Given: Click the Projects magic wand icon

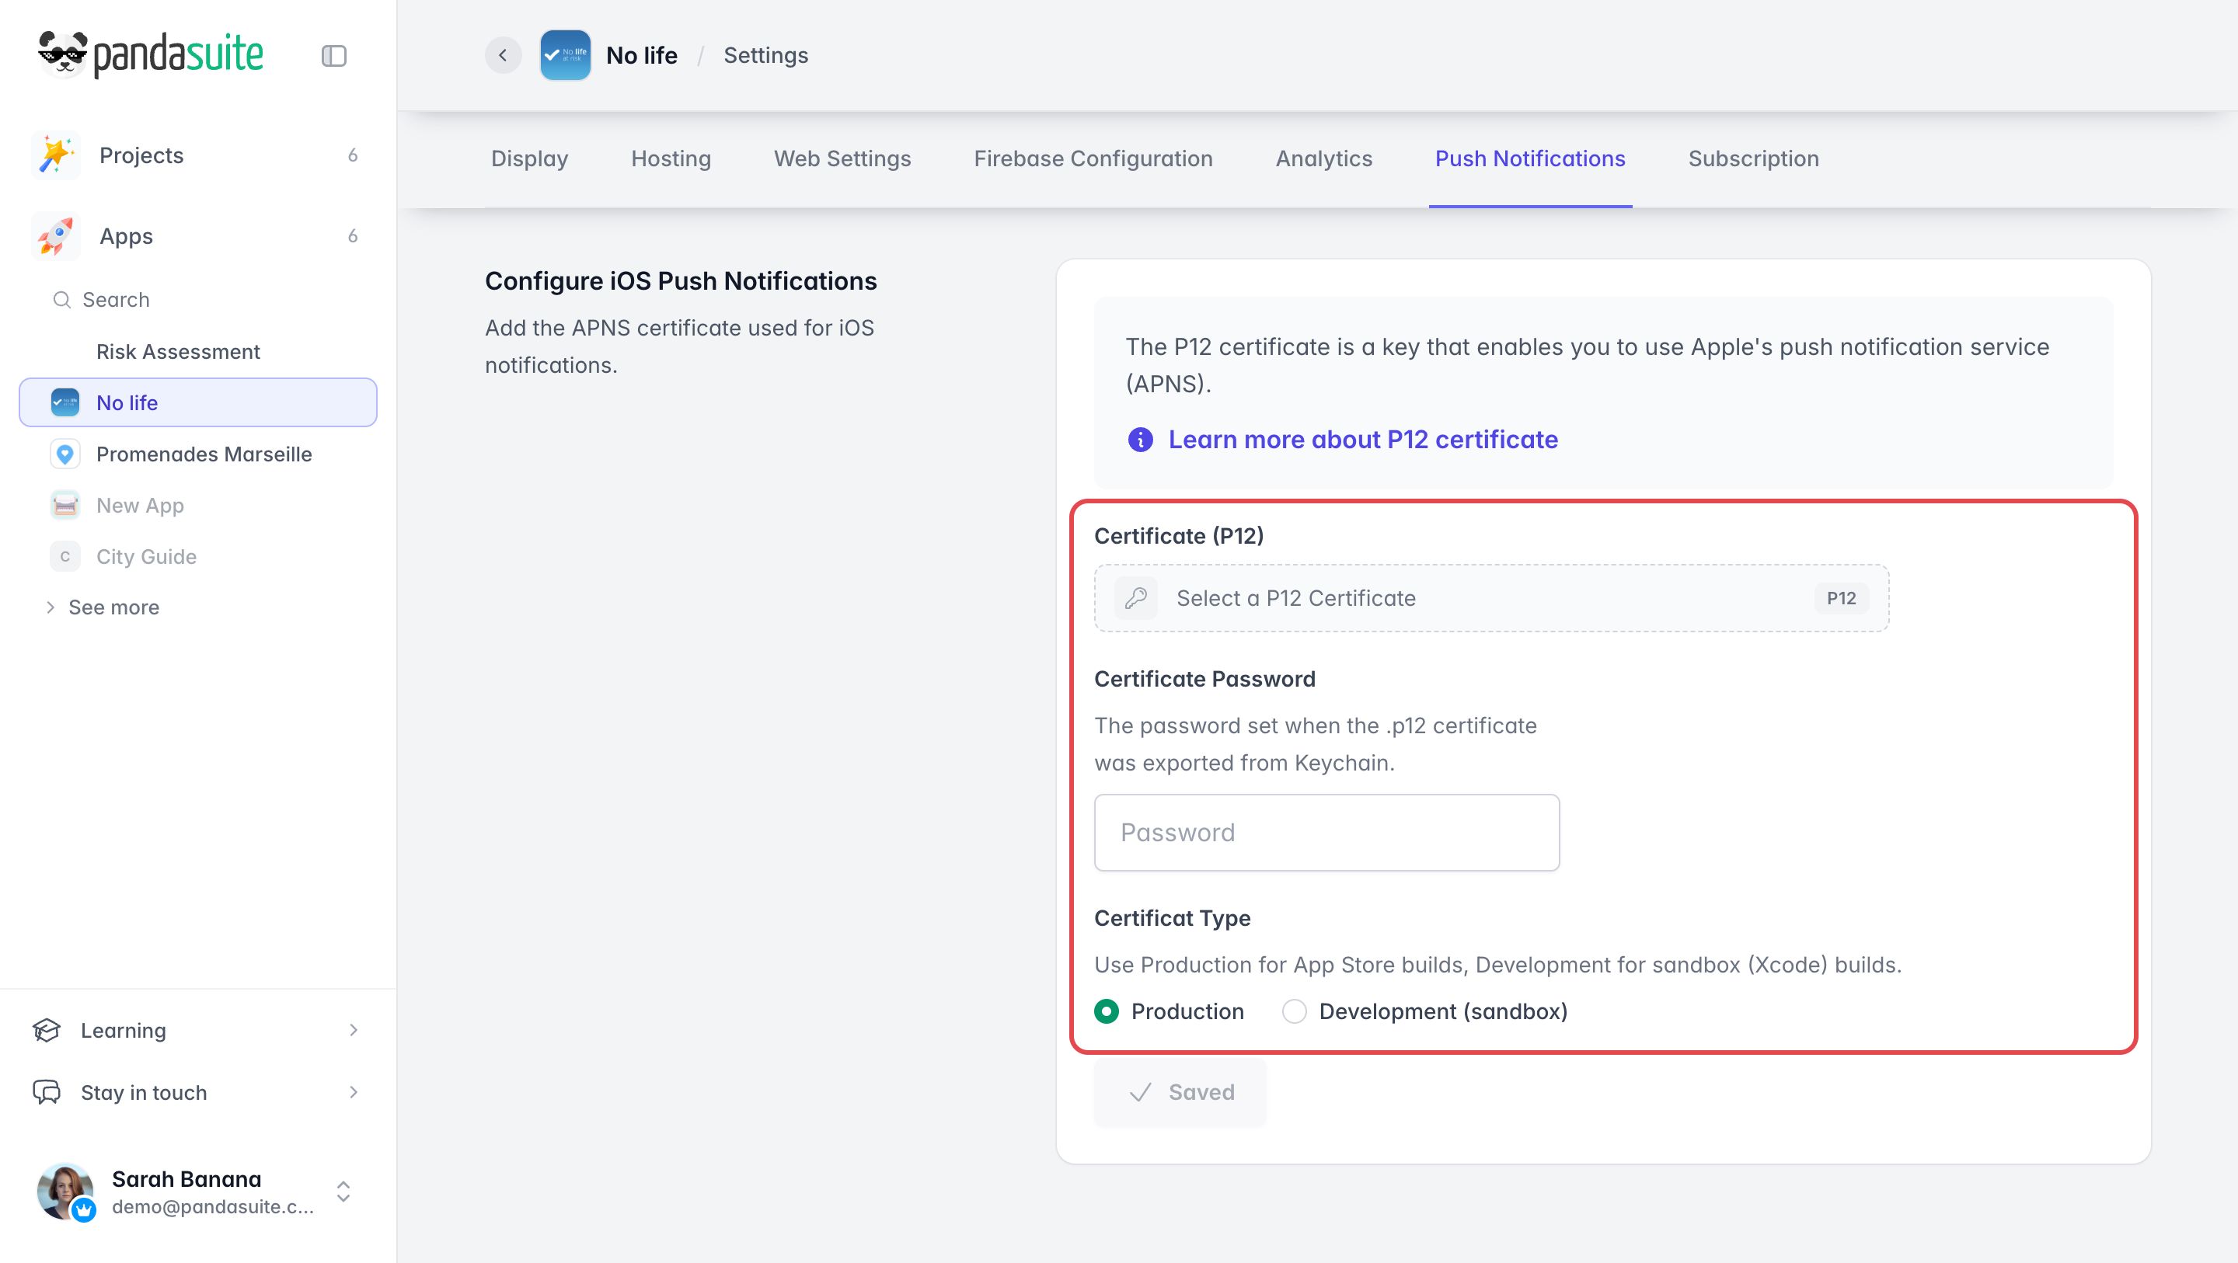Looking at the screenshot, I should click(x=56, y=155).
